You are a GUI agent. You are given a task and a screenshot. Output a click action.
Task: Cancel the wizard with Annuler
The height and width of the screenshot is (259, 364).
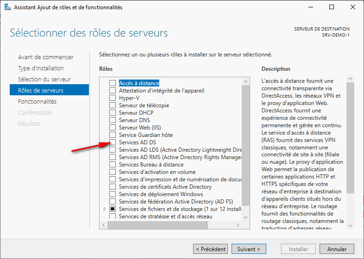(337, 249)
